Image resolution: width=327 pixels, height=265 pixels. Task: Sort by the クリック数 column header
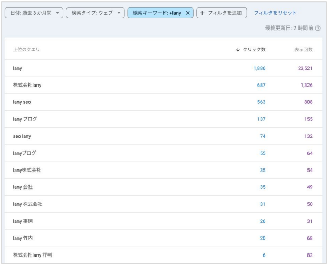click(x=251, y=50)
